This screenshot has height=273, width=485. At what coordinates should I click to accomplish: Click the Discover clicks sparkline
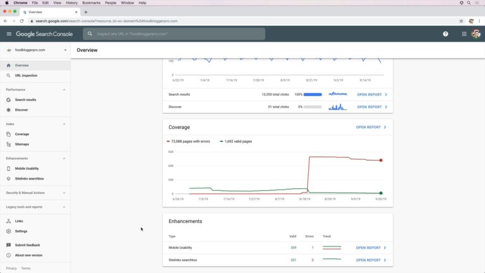coord(338,107)
